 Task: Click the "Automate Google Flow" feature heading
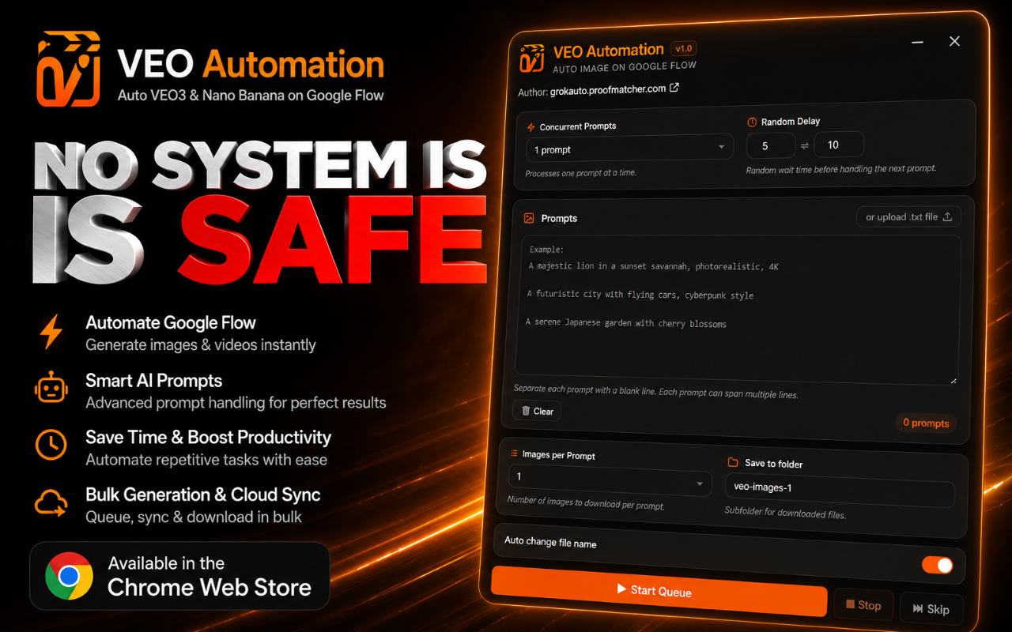pyautogui.click(x=171, y=322)
